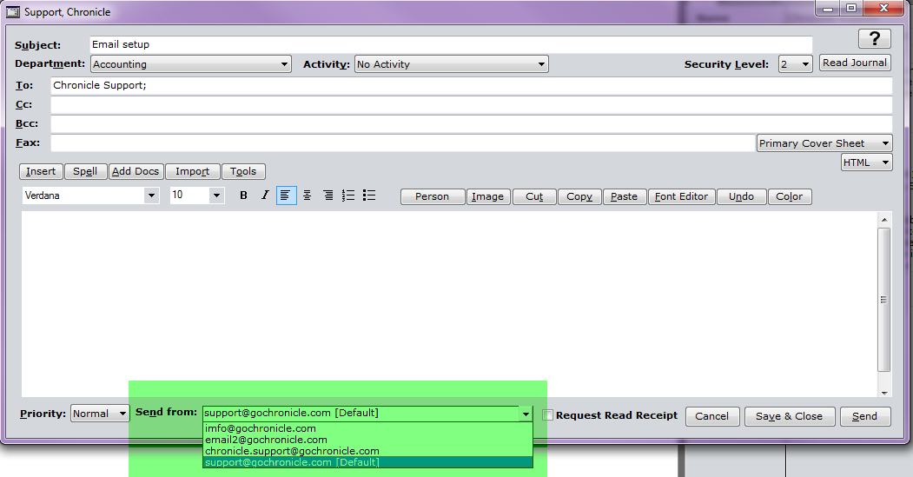Align text left
This screenshot has width=913, height=477.
286,195
